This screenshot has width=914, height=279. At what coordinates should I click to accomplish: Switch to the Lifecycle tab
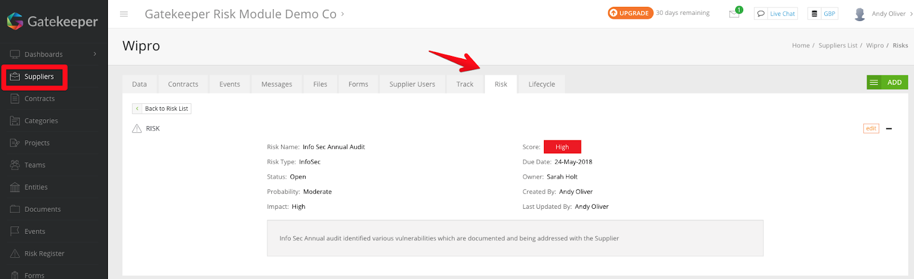[x=542, y=84]
